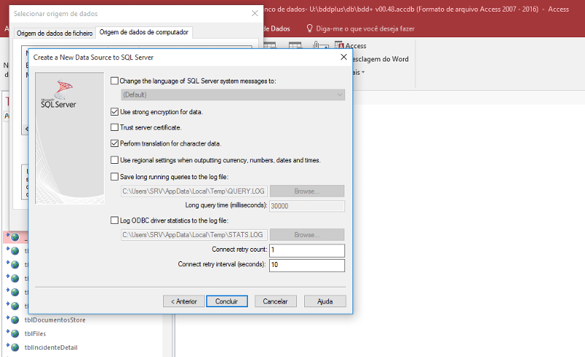Click globe icon of highlighted pink table row
585x357 pixels.
15,237
